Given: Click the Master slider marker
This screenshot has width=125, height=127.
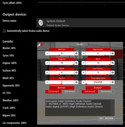Looking at the screenshot, I should [x=59, y=55].
